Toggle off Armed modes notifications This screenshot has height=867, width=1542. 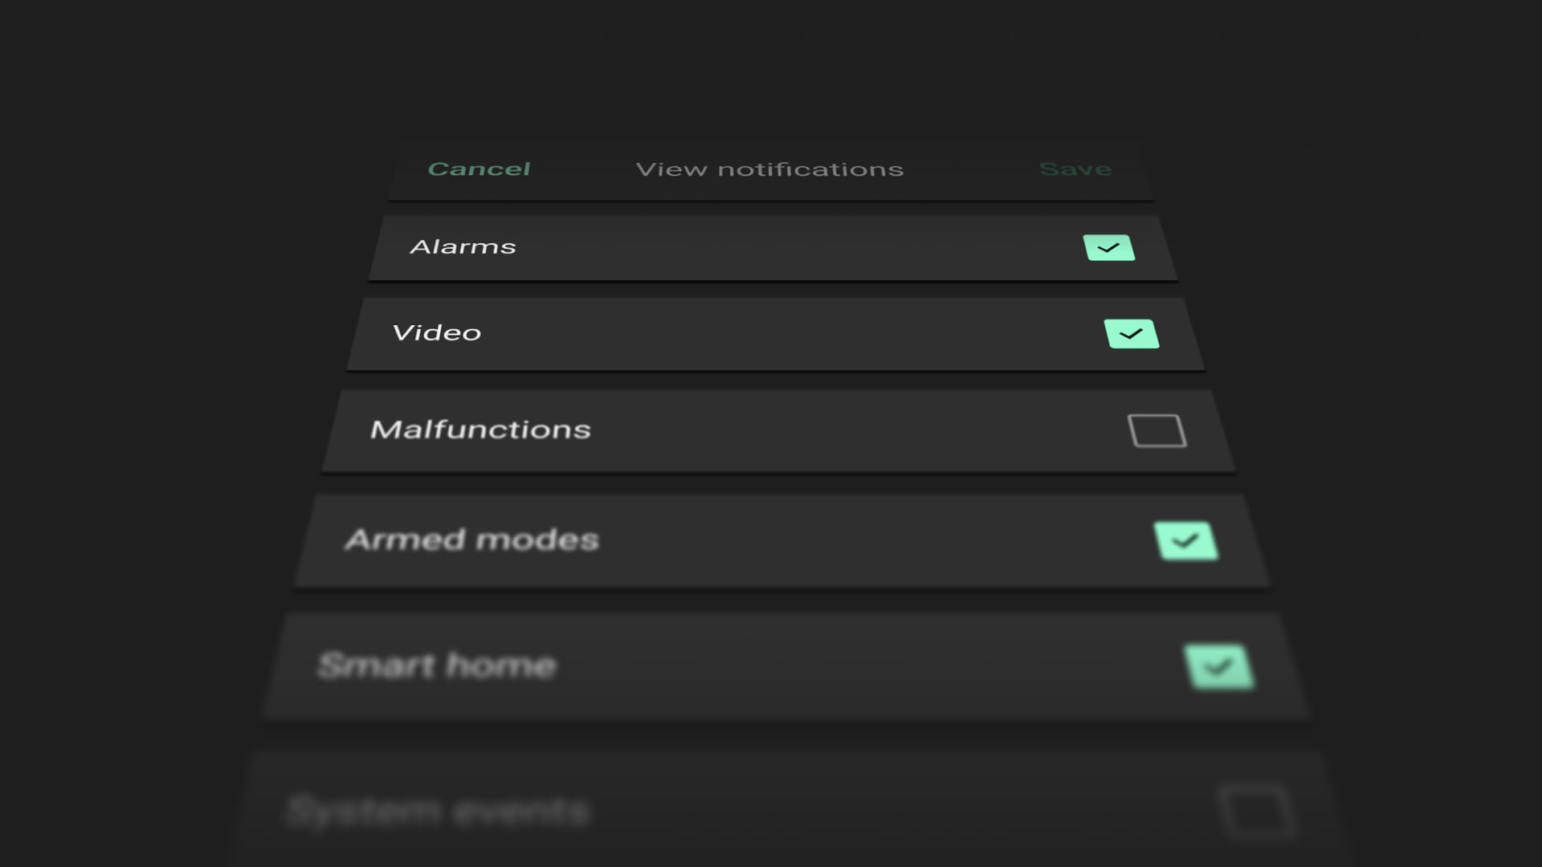1185,540
